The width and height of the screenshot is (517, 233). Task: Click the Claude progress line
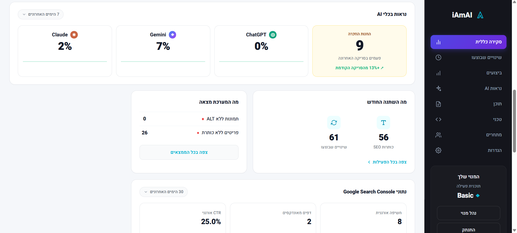point(65,61)
